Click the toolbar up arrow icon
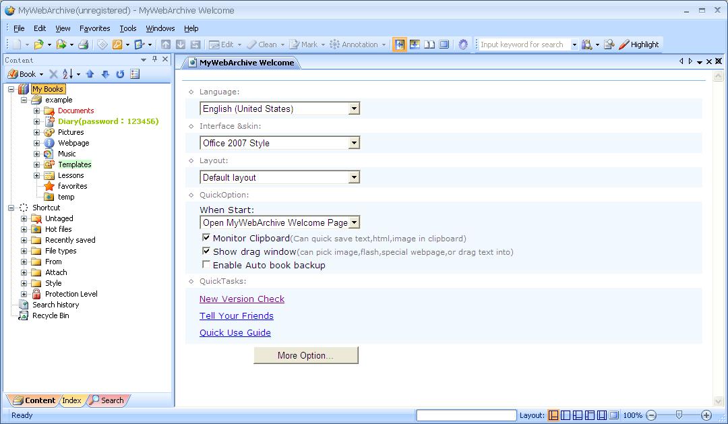Image resolution: width=728 pixels, height=424 pixels. (x=166, y=44)
